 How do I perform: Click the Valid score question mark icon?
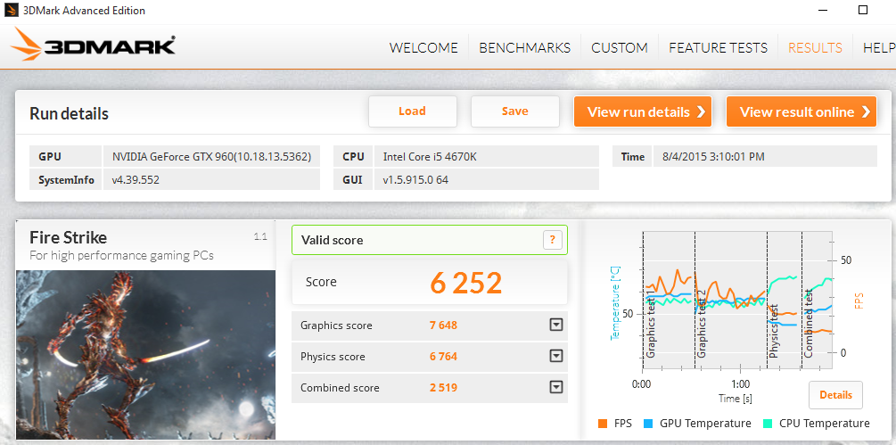click(552, 240)
